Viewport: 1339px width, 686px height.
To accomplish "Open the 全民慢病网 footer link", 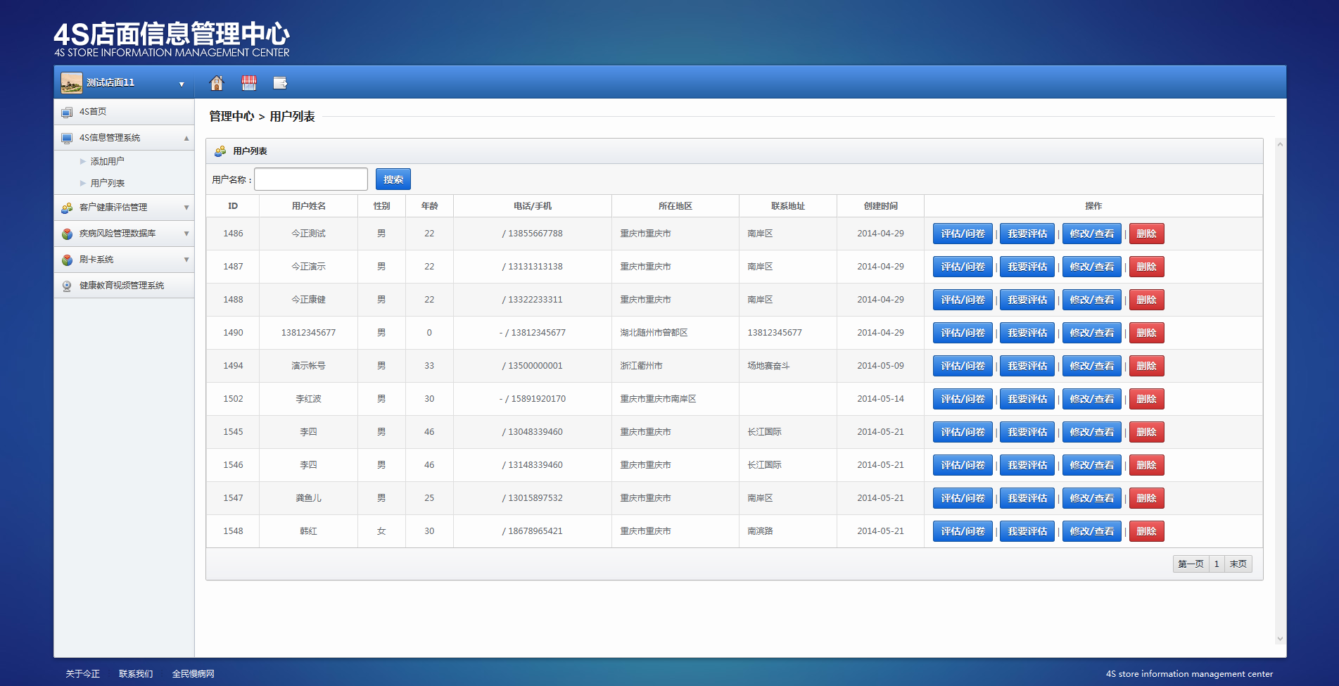I will [x=193, y=674].
